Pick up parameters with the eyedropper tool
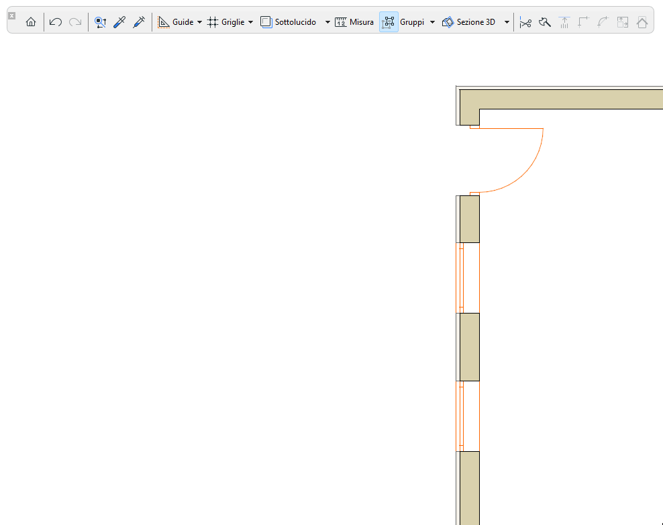This screenshot has height=525, width=663. [119, 21]
